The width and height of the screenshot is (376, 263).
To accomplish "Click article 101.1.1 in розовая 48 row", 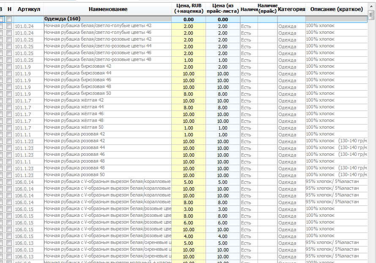I will (x=23, y=162).
